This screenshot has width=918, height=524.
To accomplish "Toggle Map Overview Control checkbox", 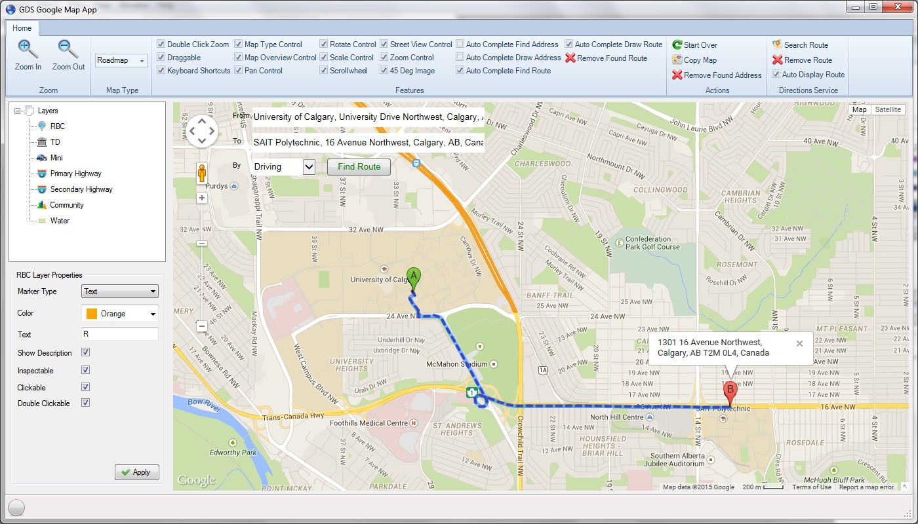I will click(x=239, y=57).
